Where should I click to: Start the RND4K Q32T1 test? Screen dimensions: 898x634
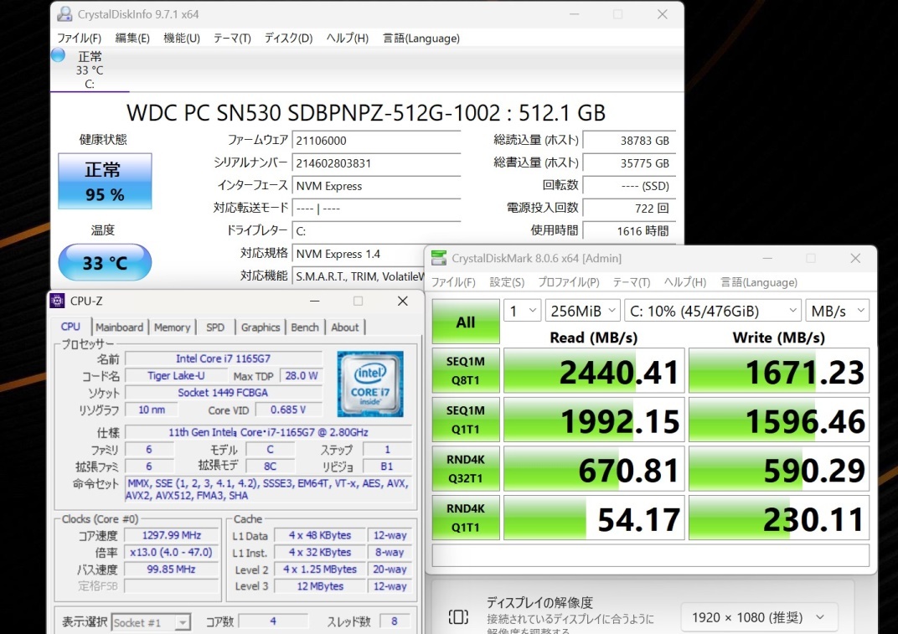click(466, 468)
